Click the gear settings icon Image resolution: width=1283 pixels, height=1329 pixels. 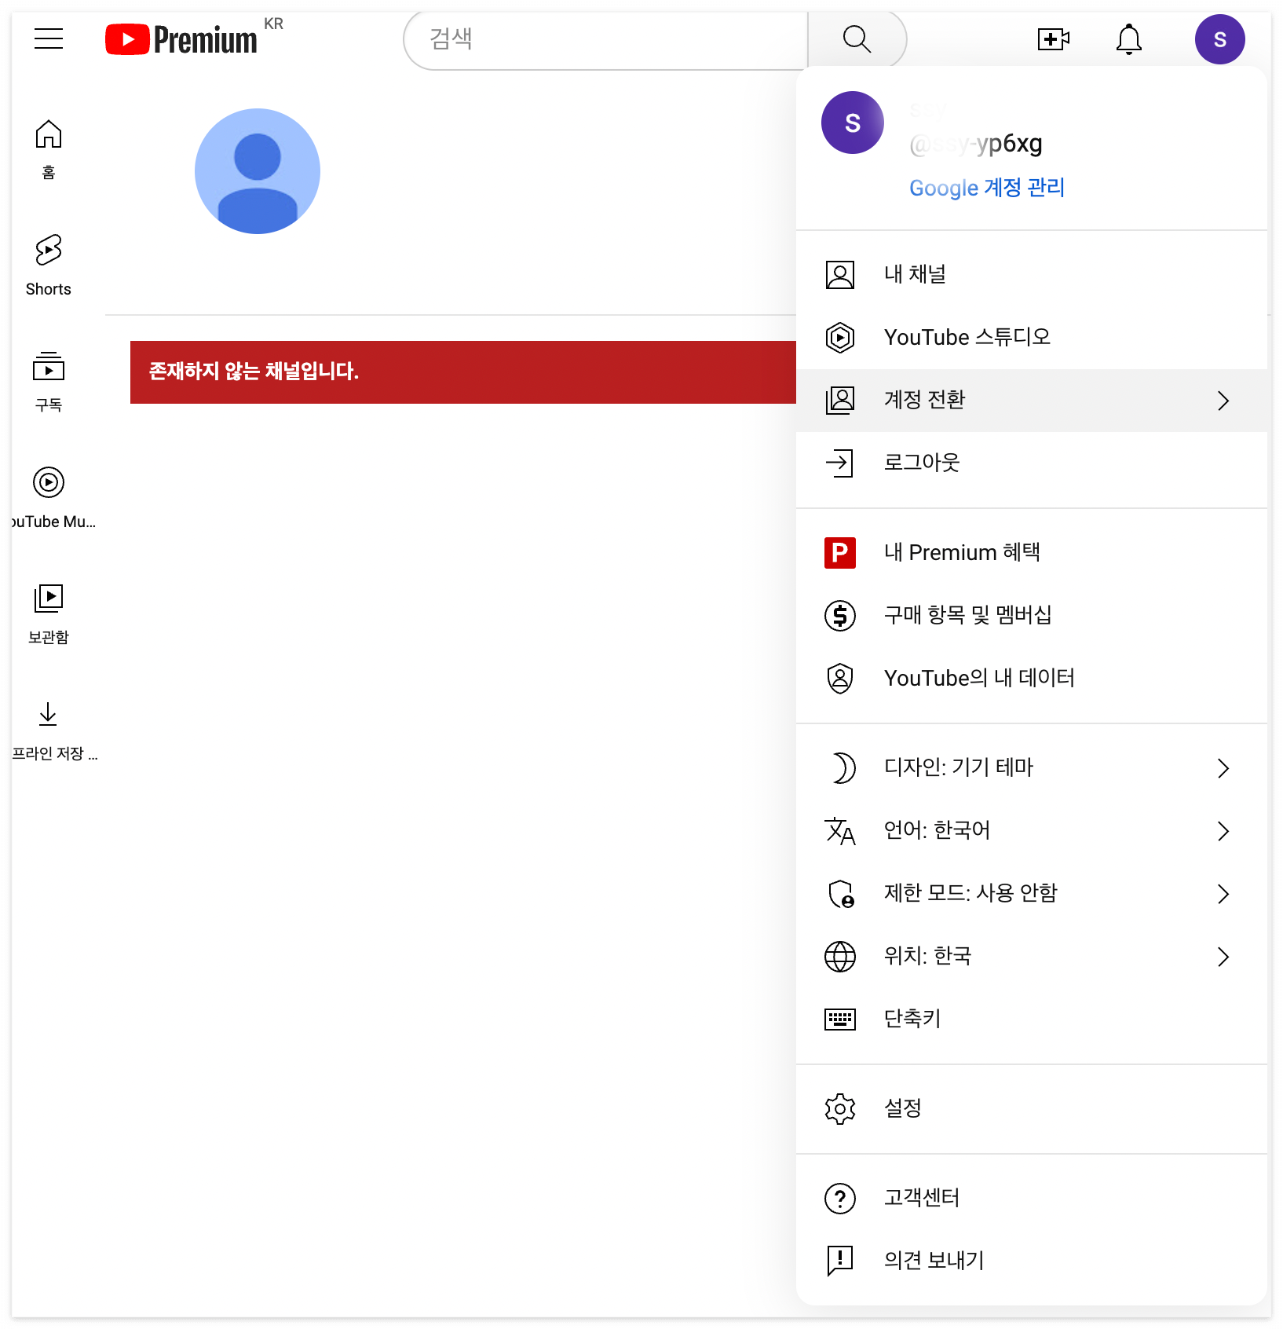pos(840,1109)
